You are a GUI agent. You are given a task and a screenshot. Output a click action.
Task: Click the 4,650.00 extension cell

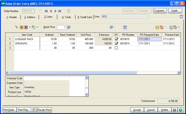pyautogui.click(x=104, y=39)
